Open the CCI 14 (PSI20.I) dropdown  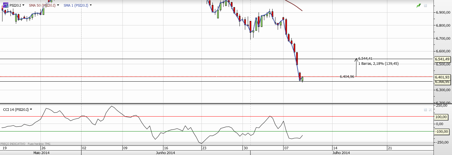(x=31, y=110)
